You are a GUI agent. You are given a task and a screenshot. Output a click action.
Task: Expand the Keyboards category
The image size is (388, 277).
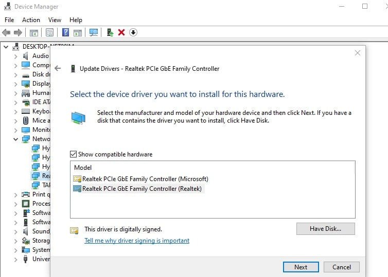coord(15,112)
